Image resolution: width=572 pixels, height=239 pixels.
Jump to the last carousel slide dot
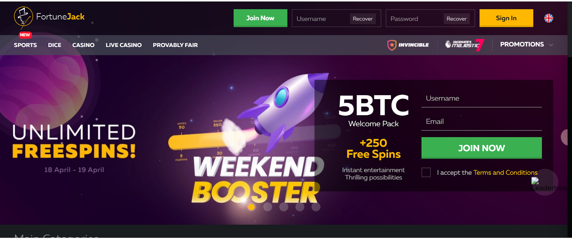pos(316,207)
